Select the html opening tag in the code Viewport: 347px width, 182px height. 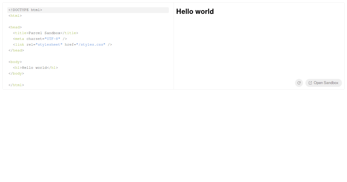point(15,16)
